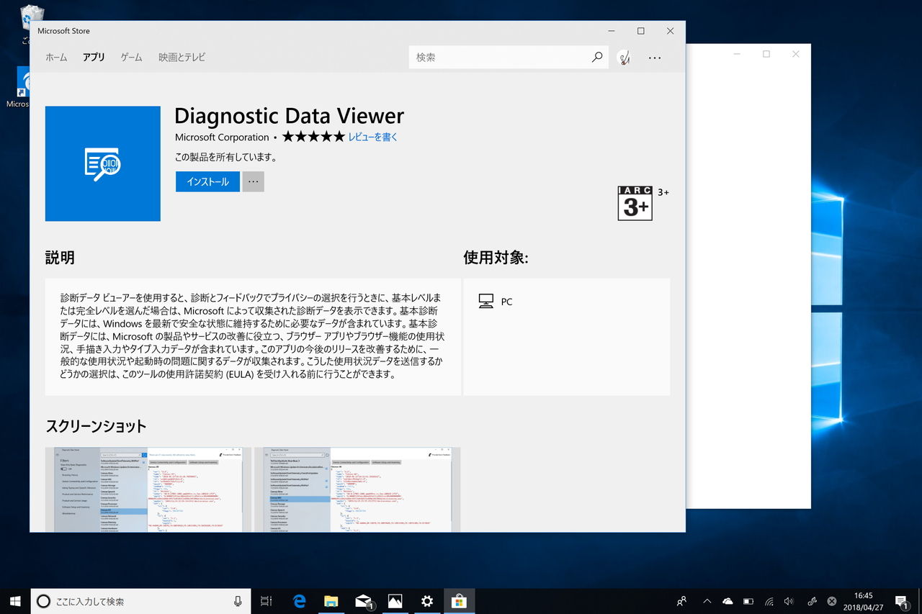The width and height of the screenshot is (922, 614).
Task: Click the microphone icon in taskbar search
Action: [x=238, y=601]
